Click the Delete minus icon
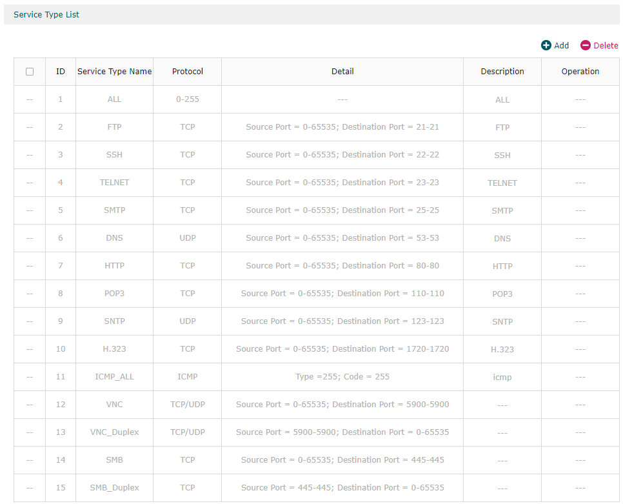 (586, 45)
